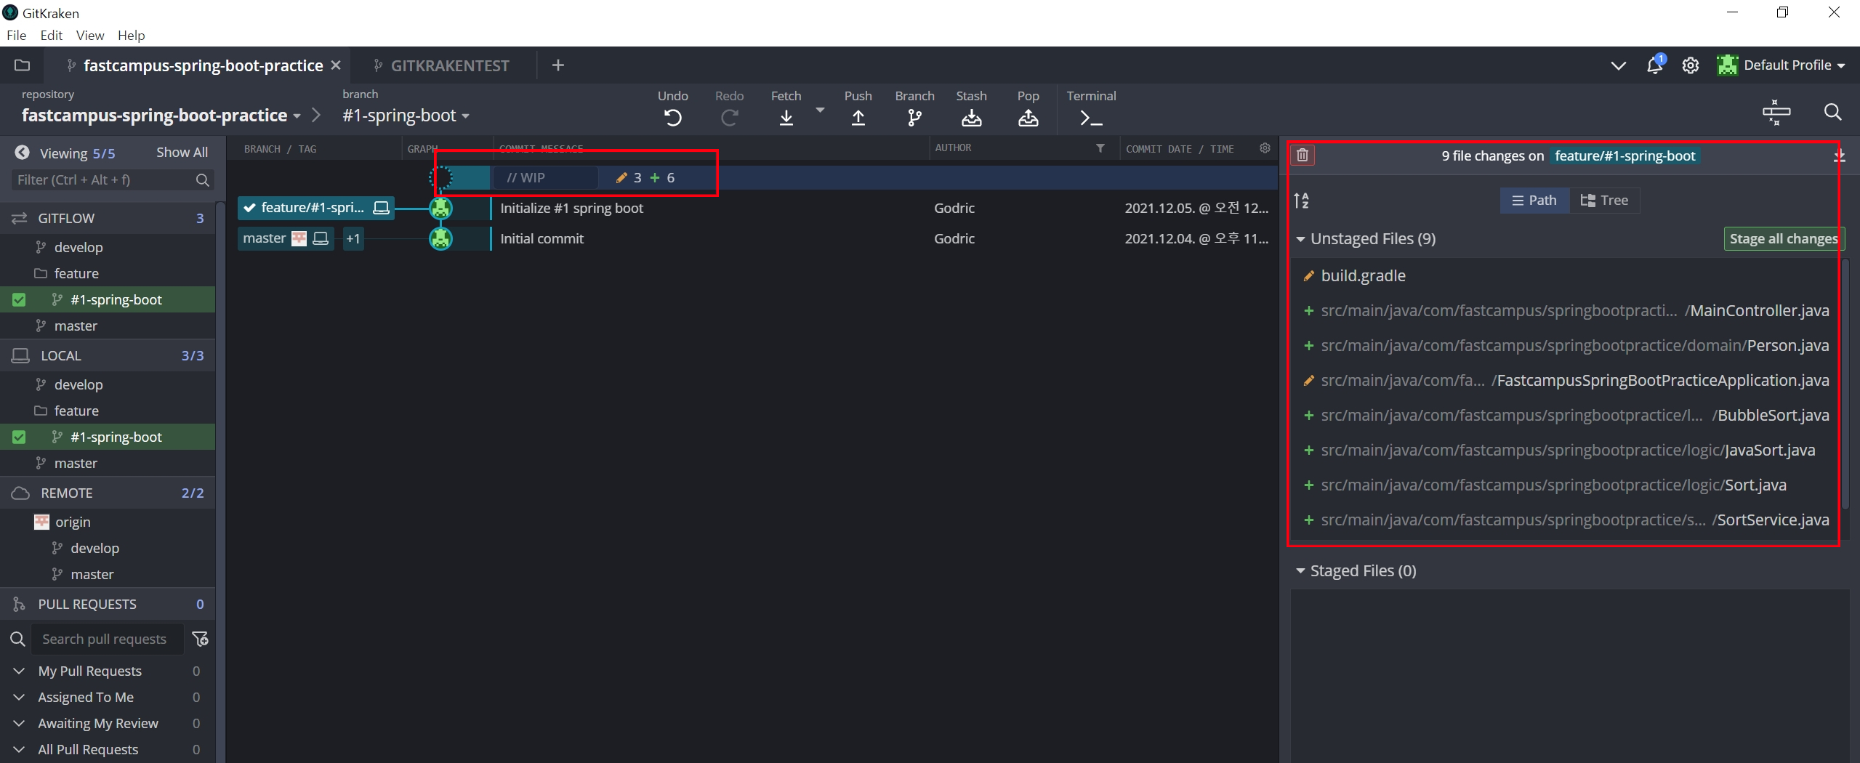Screen dimensions: 1860x763
Task: Open the View menu
Action: pos(90,35)
